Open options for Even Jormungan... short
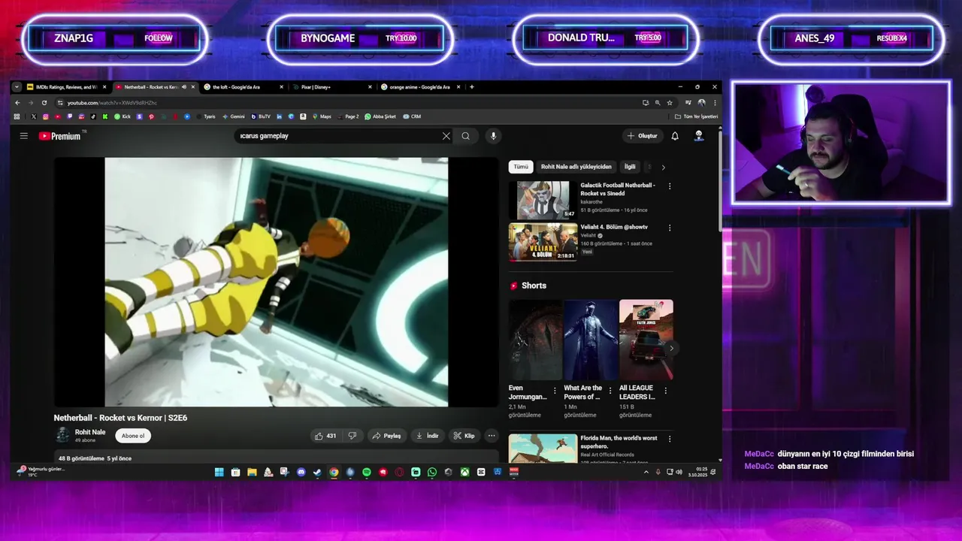This screenshot has height=541, width=962. point(555,391)
